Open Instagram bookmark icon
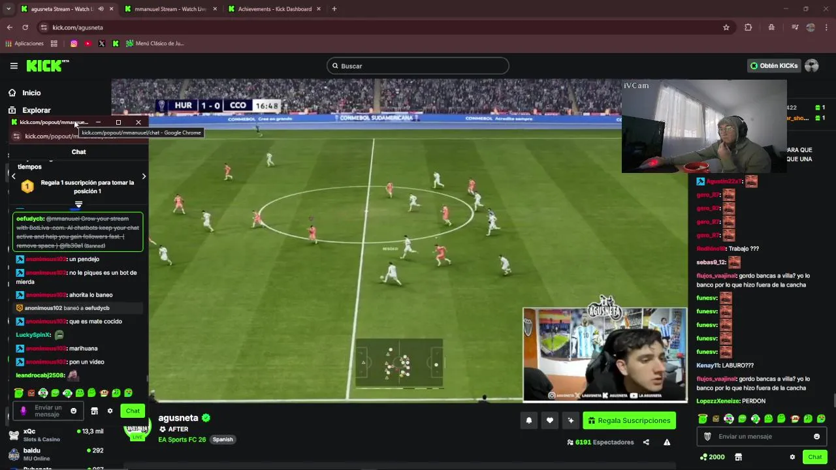Viewport: 836px width, 470px height. coord(74,44)
